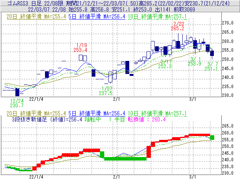Image resolution: width=240 pixels, height=182 pixels.
Task: Click the 3/7 251.1 low label
Action: click(x=212, y=66)
